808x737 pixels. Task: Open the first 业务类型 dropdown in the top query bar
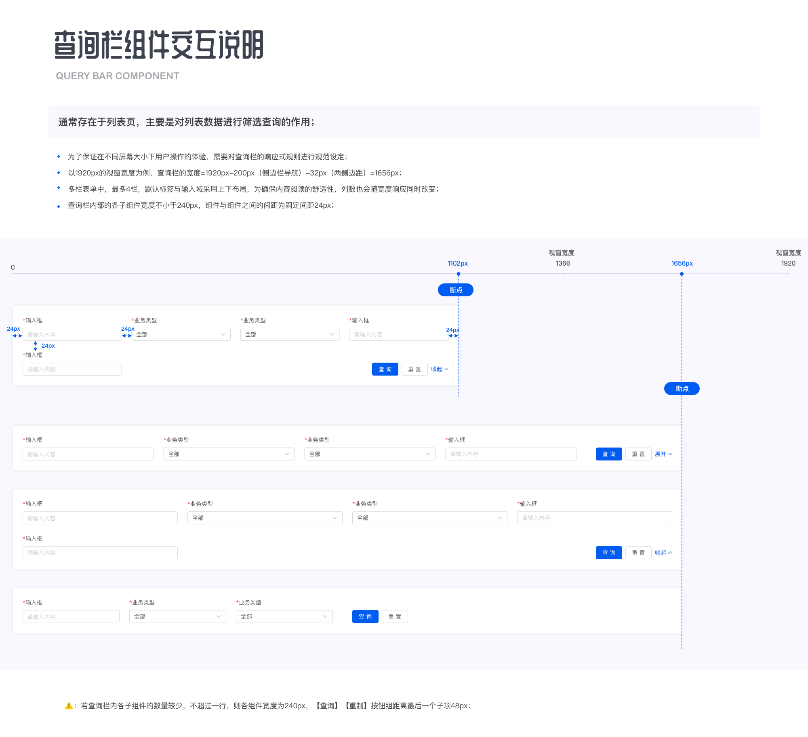[181, 334]
